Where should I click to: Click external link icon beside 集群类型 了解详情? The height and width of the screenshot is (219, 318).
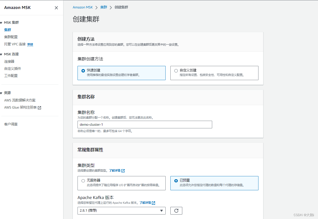(123, 171)
